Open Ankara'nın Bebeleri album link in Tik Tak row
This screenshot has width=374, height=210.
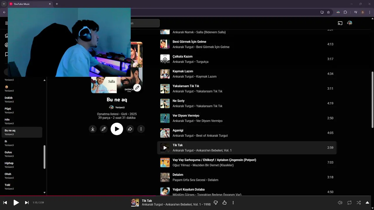(214, 150)
